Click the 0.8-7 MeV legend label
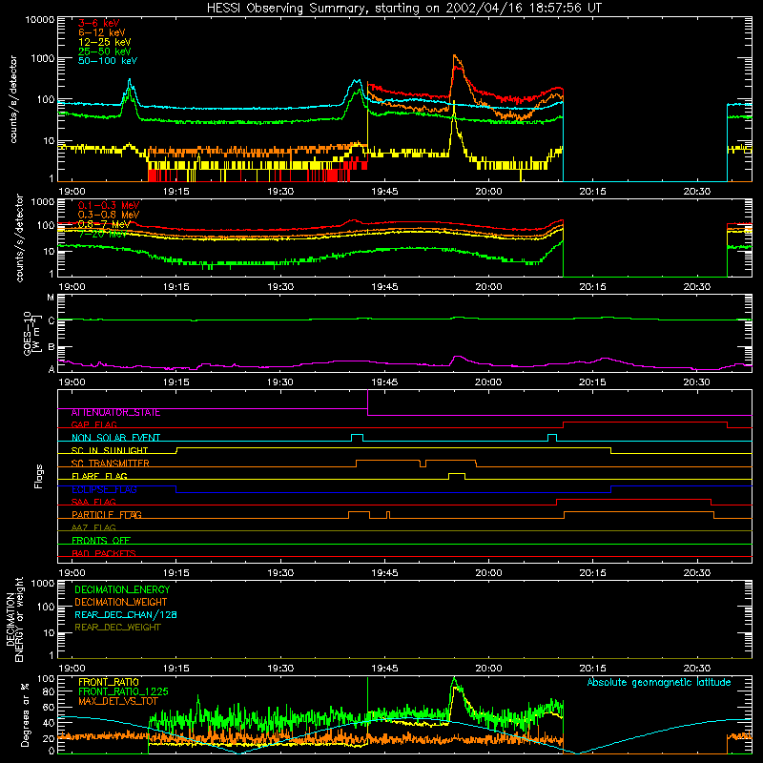 point(105,224)
